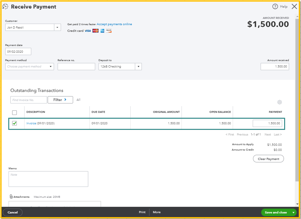The width and height of the screenshot is (301, 219).
Task: Click the invoice Payment amount field
Action: pos(267,123)
